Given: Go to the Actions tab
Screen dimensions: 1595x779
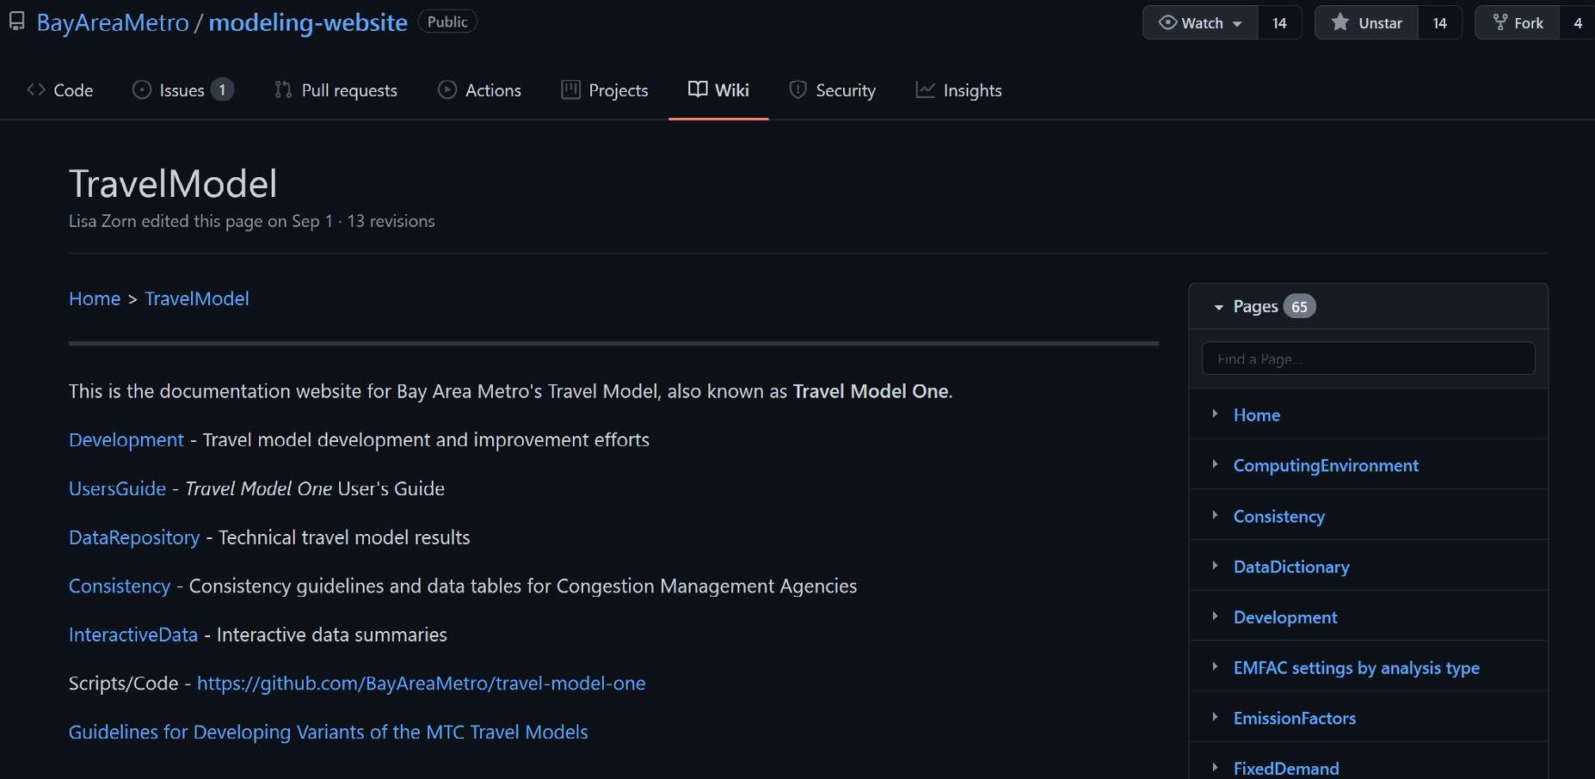Looking at the screenshot, I should pos(480,89).
